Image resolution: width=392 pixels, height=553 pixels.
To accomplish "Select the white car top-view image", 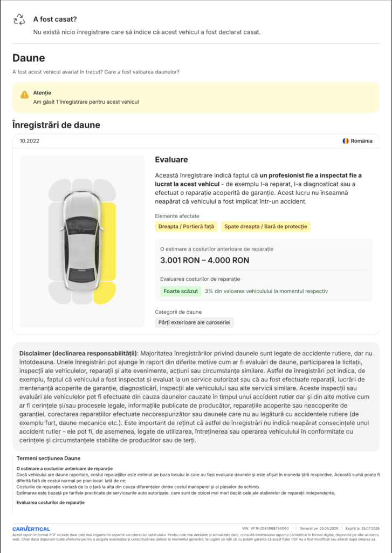I will (82, 240).
